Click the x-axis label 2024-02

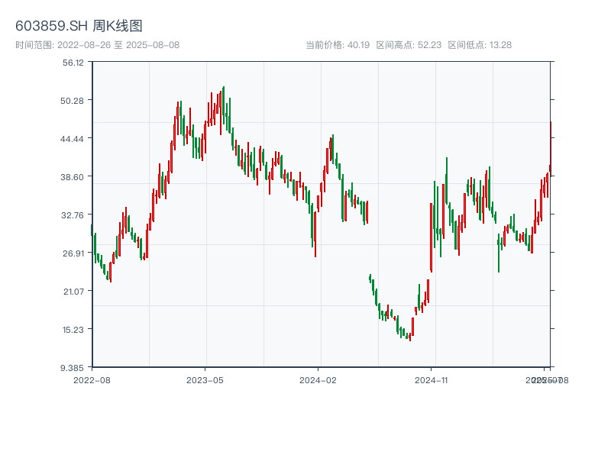(x=318, y=380)
